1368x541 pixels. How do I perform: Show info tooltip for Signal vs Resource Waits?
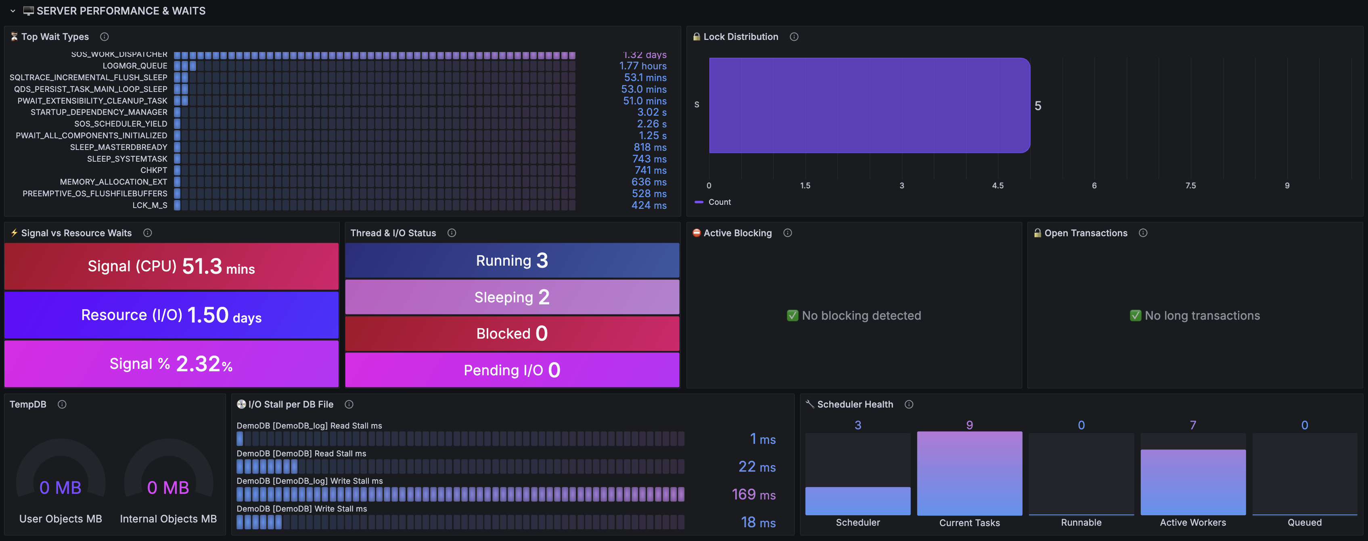tap(148, 233)
